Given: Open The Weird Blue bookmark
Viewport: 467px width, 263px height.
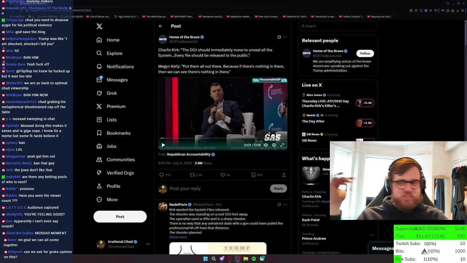Looking at the screenshot, I should click(x=155, y=16).
